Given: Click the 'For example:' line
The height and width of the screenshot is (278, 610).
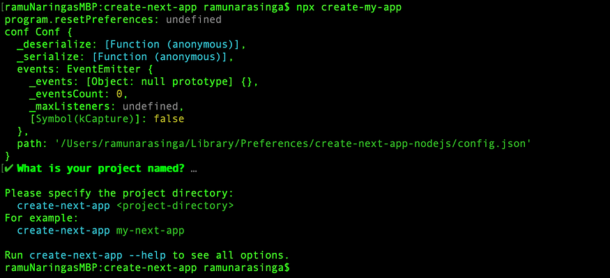Looking at the screenshot, I should (x=42, y=218).
